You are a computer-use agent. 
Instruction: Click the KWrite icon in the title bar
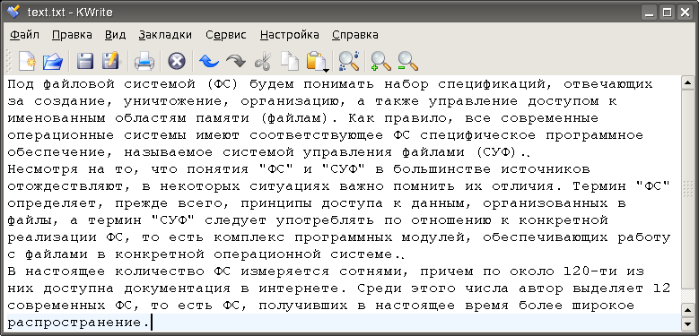click(14, 12)
